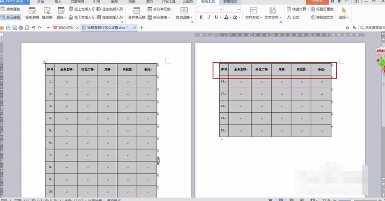Viewport: 385px width, 201px height.
Task: Click the 企业名称 header cell on page one
Action: click(66, 69)
